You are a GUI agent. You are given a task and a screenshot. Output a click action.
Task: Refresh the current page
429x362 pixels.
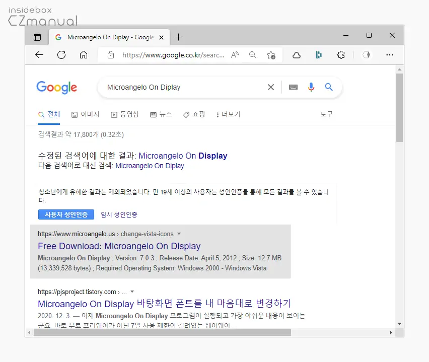coord(61,55)
